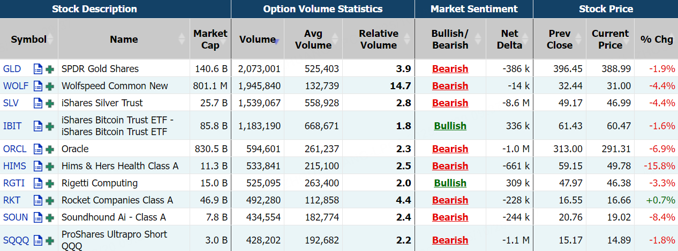Open the GLD symbol link

[x=12, y=69]
